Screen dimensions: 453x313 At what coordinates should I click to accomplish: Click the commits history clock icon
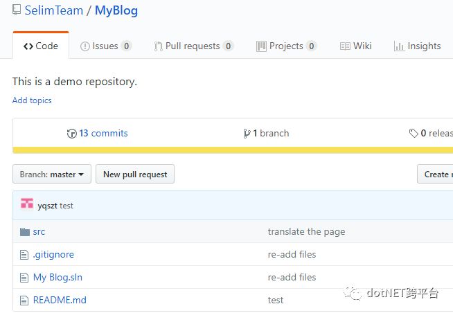[71, 134]
